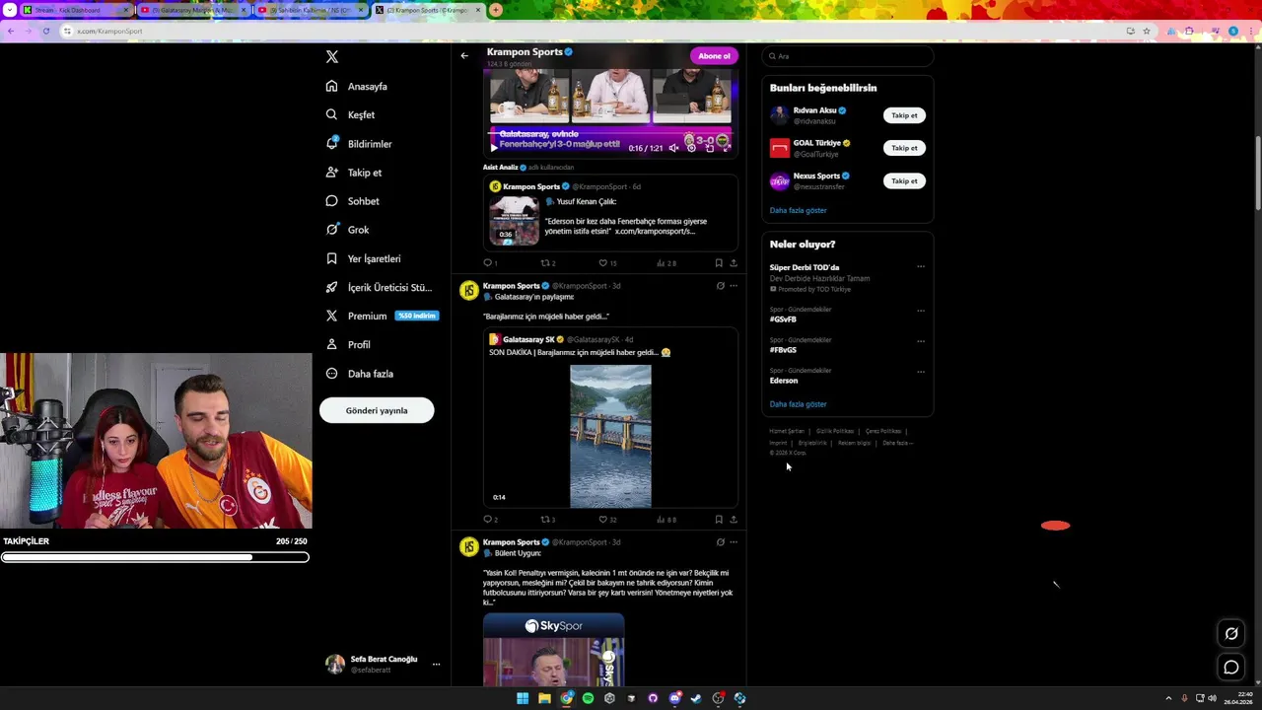Reply to the Barajlarımız post
1262x710 pixels.
pos(490,520)
